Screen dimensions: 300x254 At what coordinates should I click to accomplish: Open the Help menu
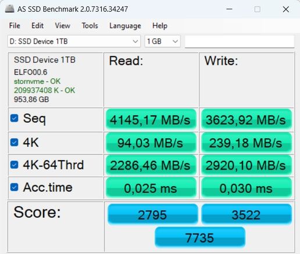coord(160,26)
